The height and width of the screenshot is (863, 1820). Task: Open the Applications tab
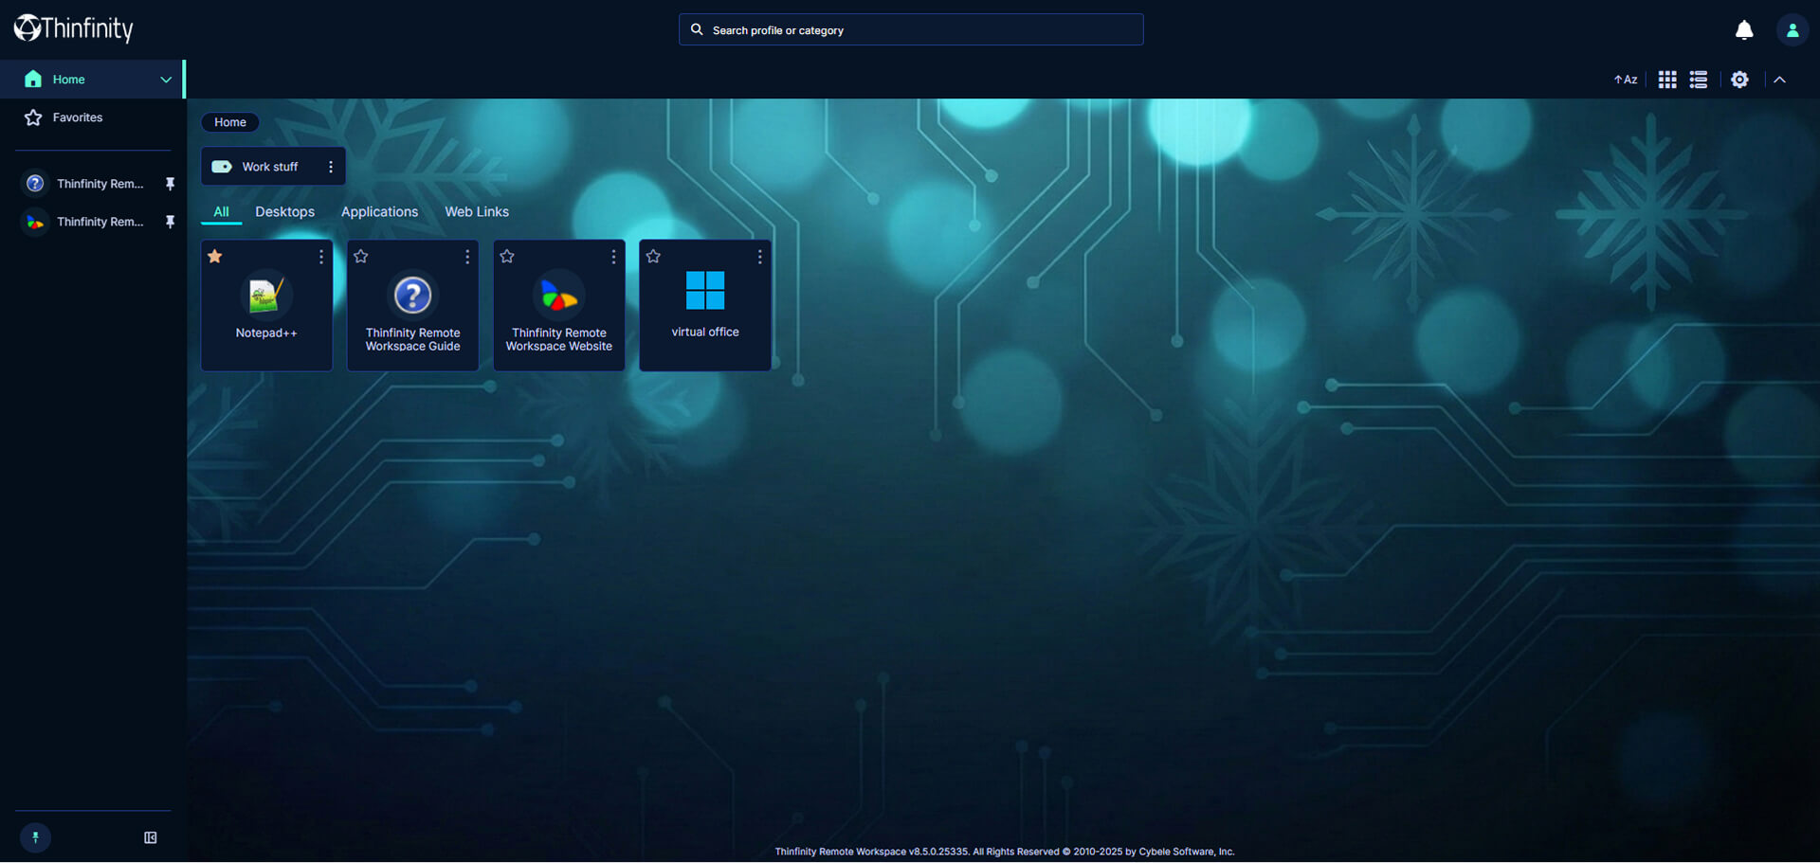pyautogui.click(x=379, y=211)
